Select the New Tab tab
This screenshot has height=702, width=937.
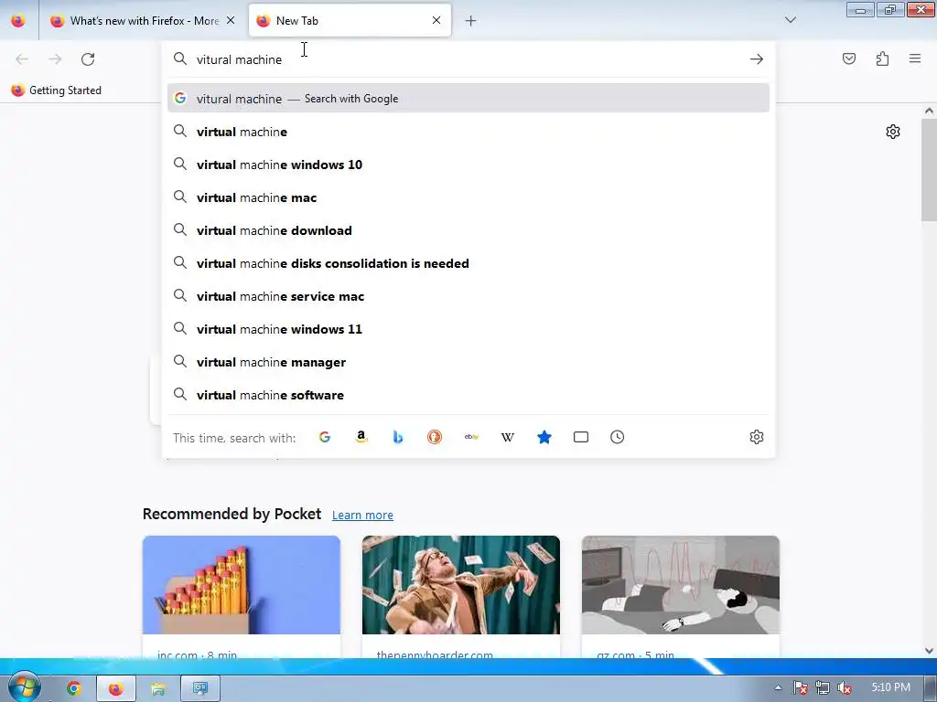[350, 21]
